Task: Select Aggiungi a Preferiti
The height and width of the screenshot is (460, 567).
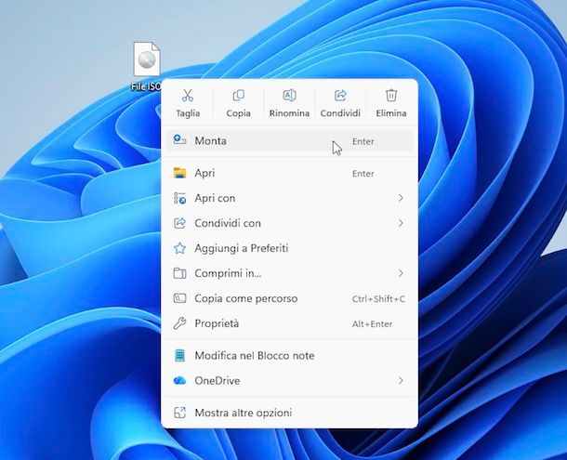Action: [x=289, y=248]
